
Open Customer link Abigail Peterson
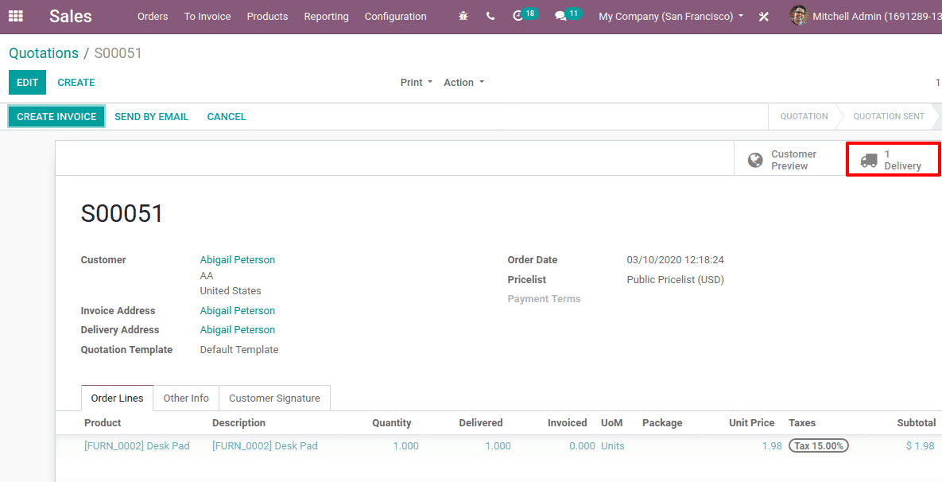[x=238, y=259]
